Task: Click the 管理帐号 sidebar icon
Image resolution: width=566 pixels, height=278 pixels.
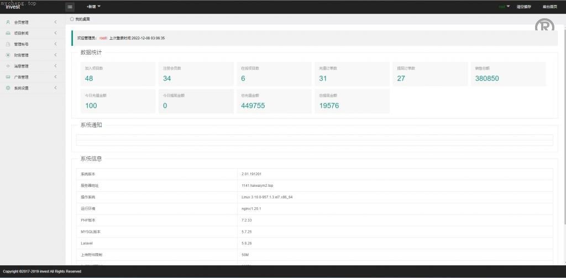Action: (8, 44)
